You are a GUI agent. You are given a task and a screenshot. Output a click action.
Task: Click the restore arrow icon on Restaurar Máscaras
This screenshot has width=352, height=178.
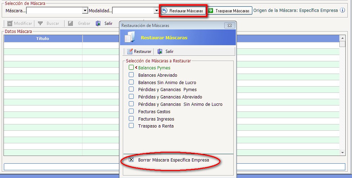click(165, 11)
